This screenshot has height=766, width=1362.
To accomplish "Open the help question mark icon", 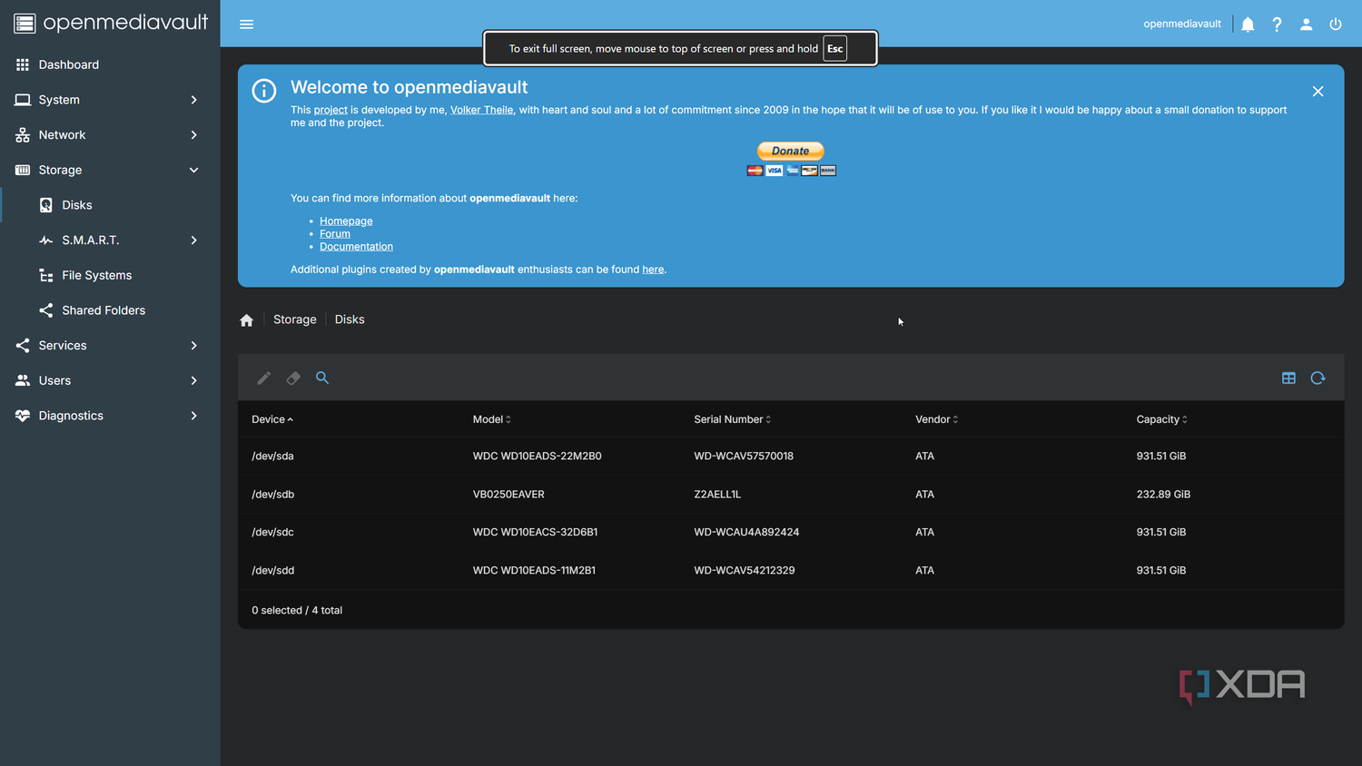I will point(1277,25).
